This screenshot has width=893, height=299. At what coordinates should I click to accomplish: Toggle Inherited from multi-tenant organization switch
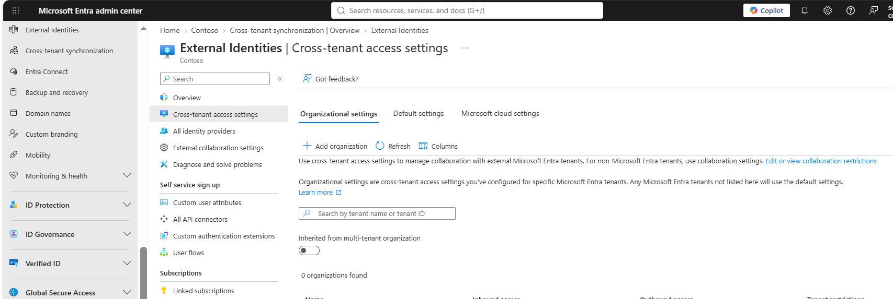(x=309, y=250)
